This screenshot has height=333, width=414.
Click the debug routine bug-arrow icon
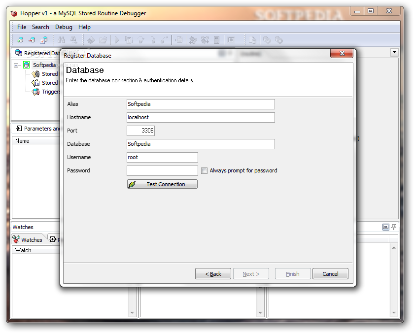[91, 40]
